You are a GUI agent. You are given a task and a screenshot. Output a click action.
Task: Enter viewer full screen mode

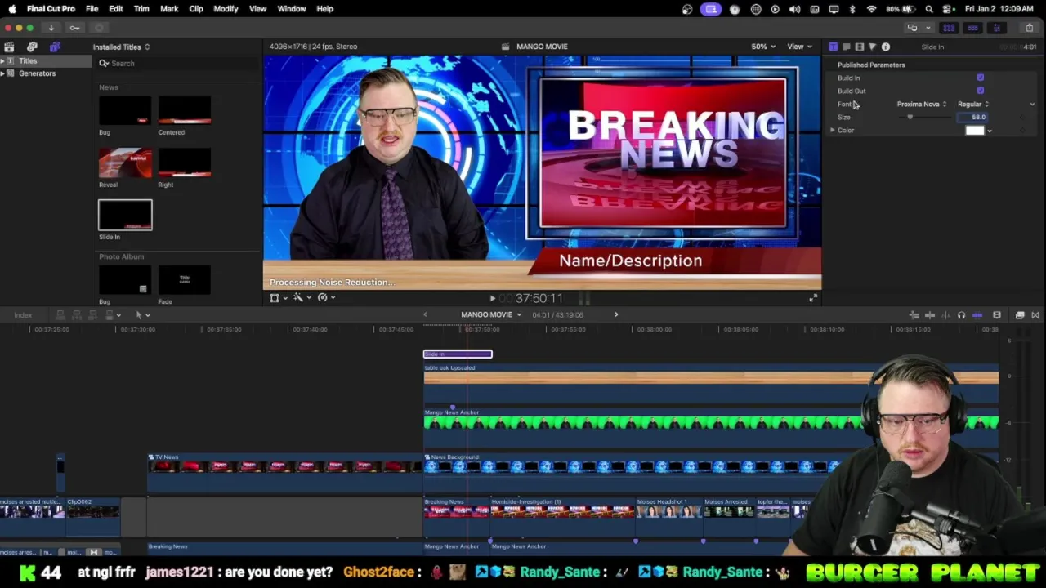pyautogui.click(x=812, y=298)
